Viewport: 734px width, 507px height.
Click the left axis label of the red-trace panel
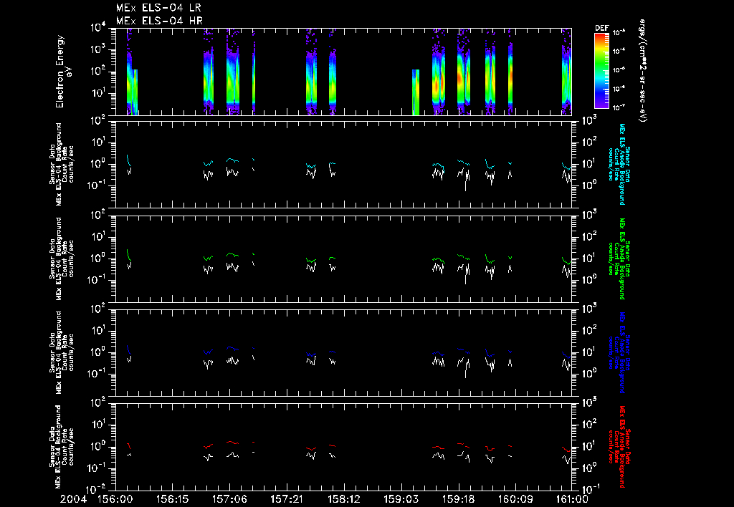62,447
